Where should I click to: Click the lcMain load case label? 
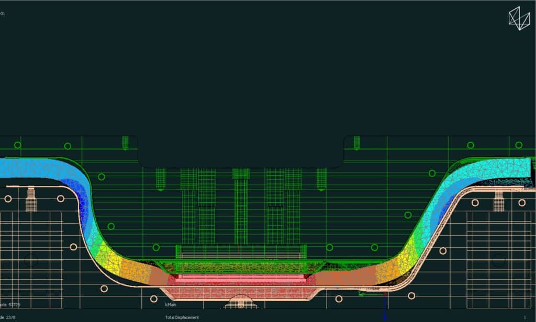[x=171, y=304]
